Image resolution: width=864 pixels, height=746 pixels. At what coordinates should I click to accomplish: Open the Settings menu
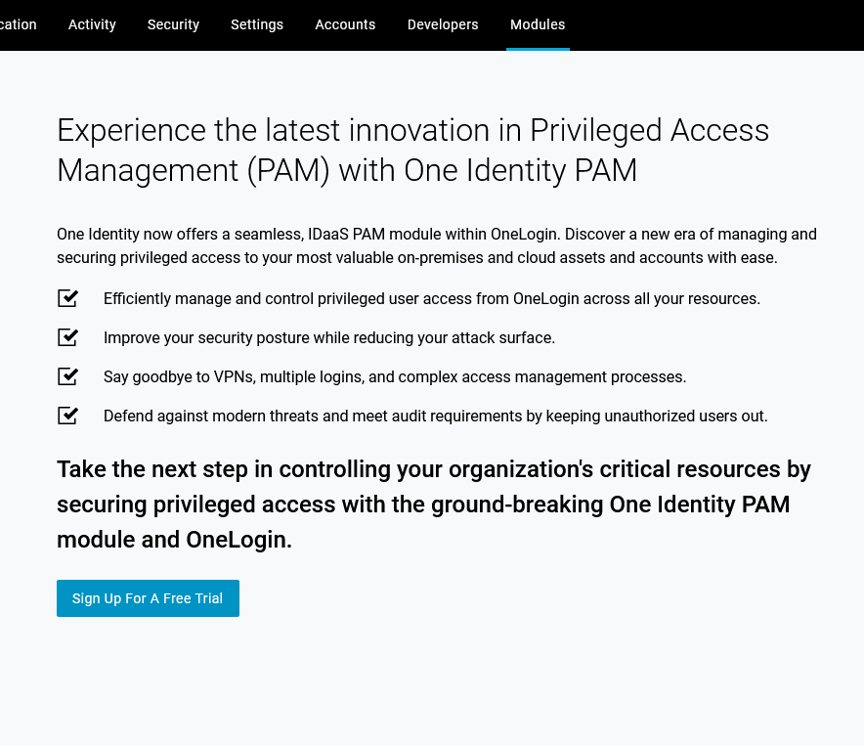[257, 24]
